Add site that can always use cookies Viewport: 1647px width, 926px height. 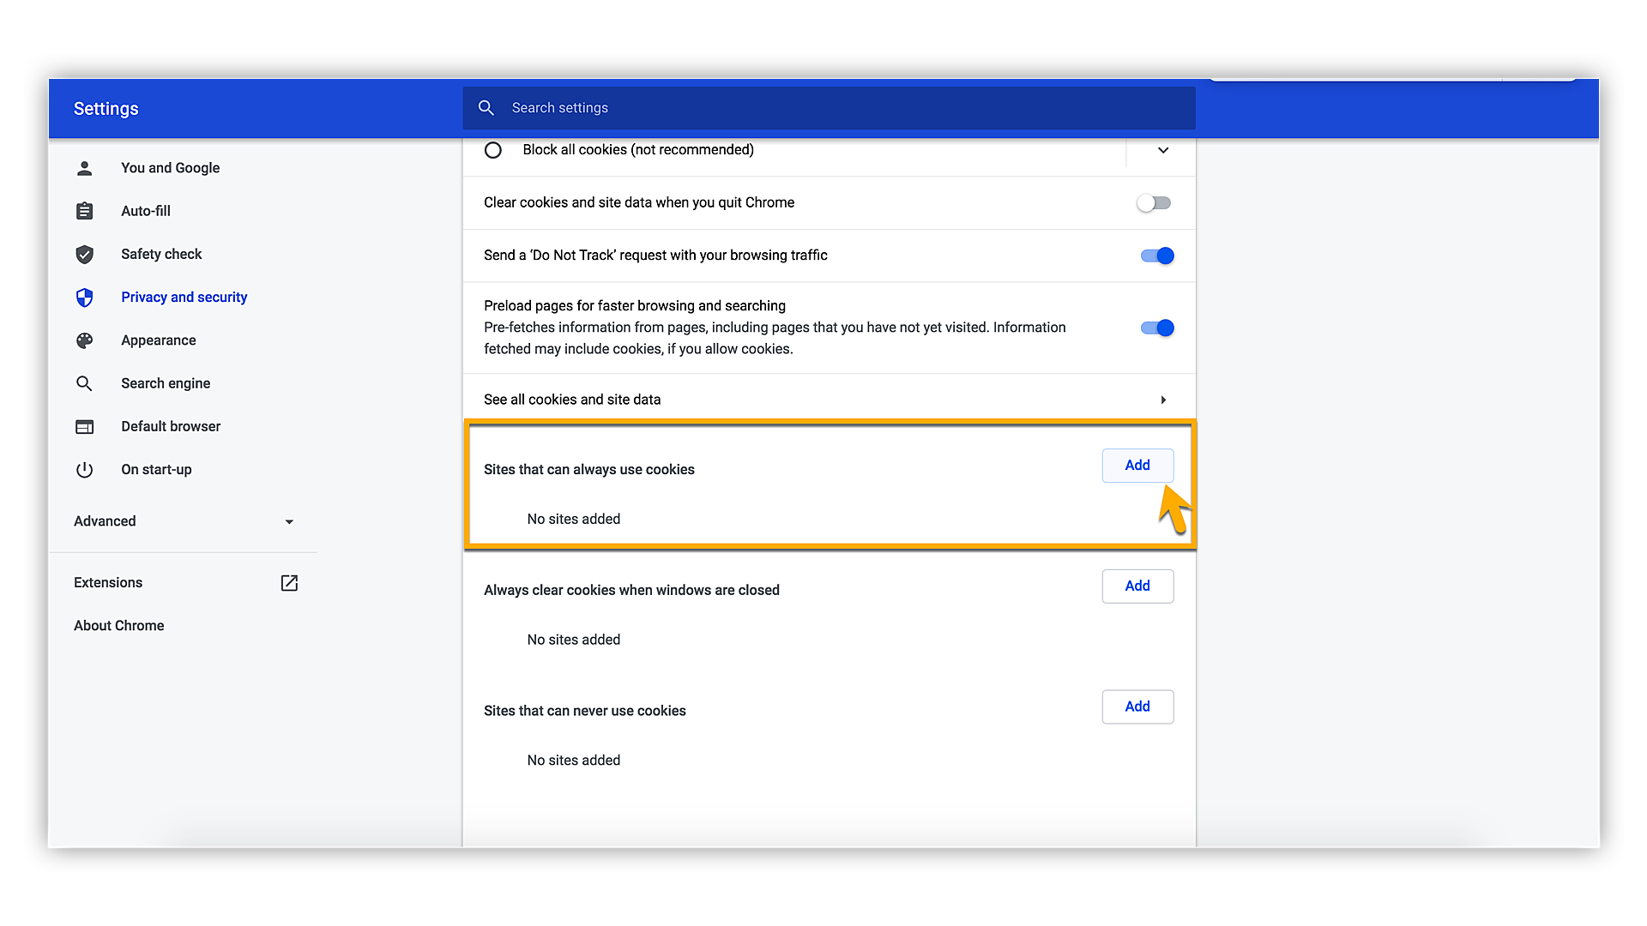[x=1137, y=466]
